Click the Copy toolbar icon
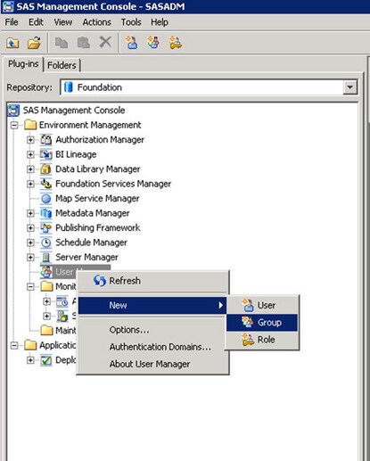370x461 pixels. coord(62,43)
